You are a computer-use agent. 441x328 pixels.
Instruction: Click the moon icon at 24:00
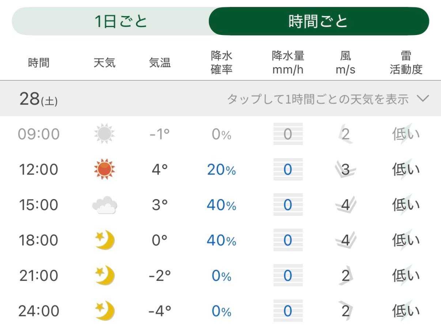[105, 312]
